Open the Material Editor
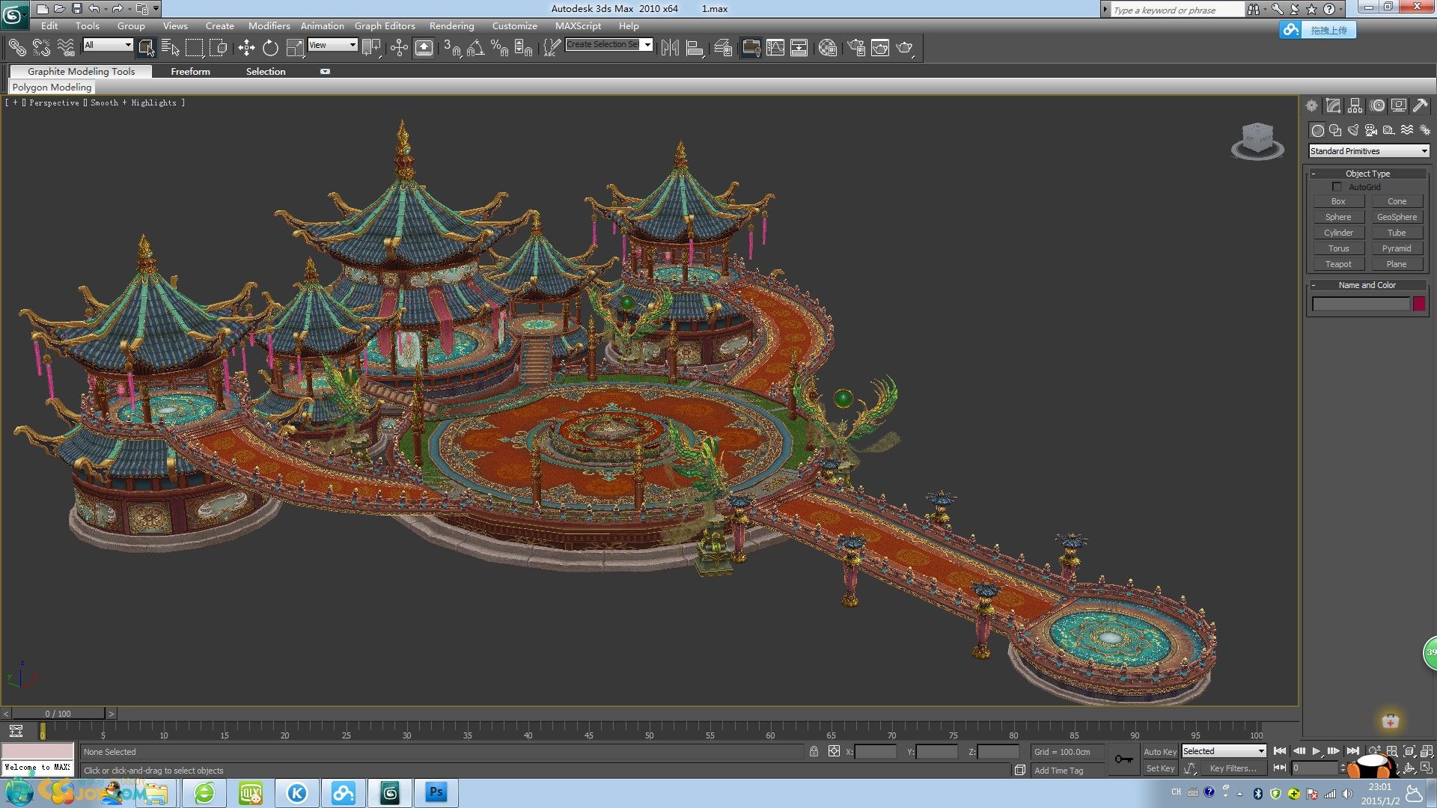This screenshot has width=1437, height=808. [x=827, y=48]
